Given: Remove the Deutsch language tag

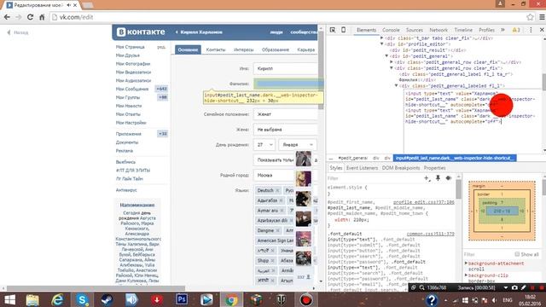Looking at the screenshot, I should click(x=277, y=190).
